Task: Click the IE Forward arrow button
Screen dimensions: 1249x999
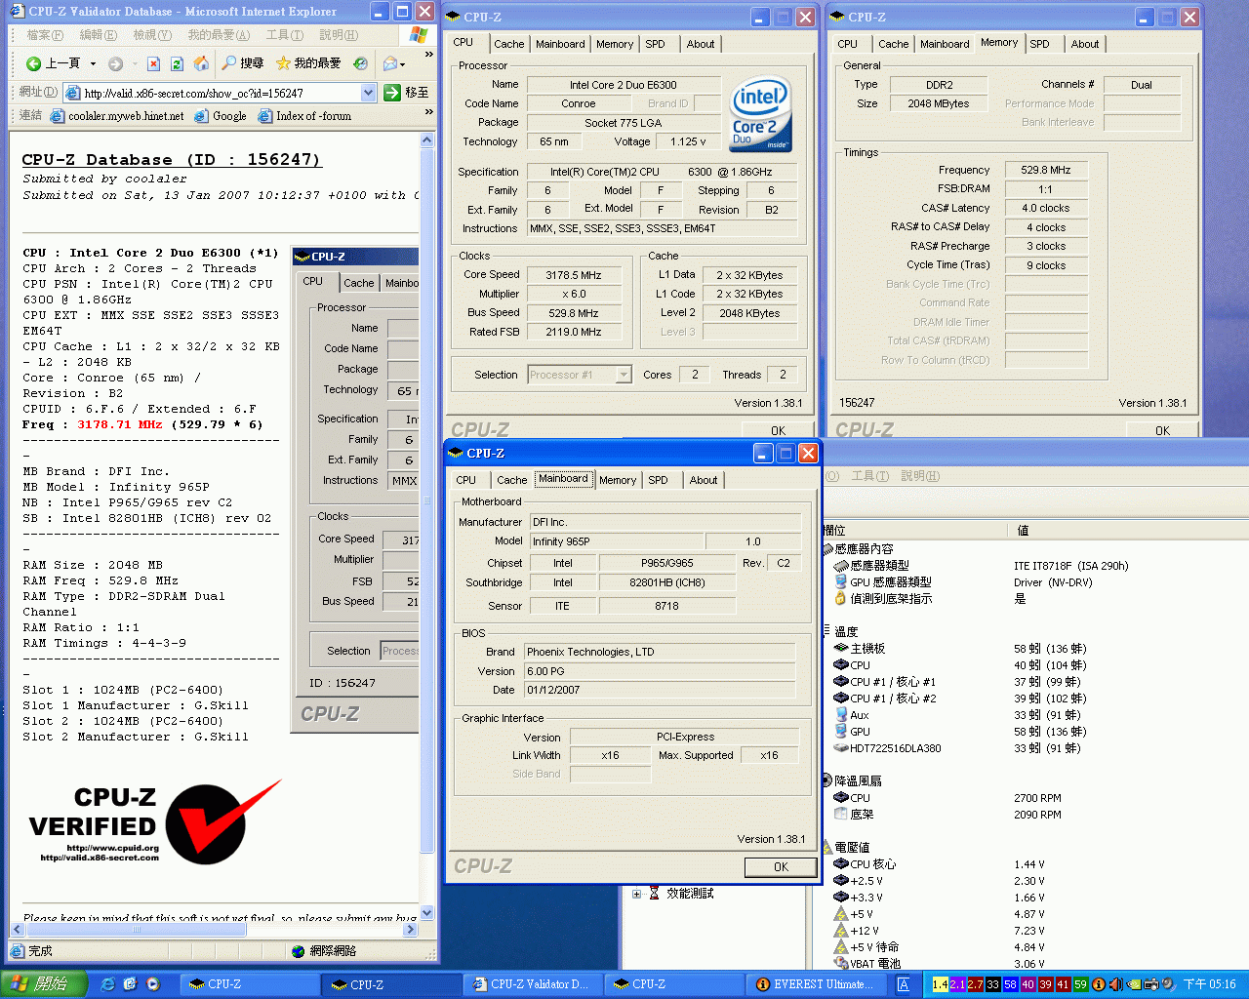Action: click(115, 63)
